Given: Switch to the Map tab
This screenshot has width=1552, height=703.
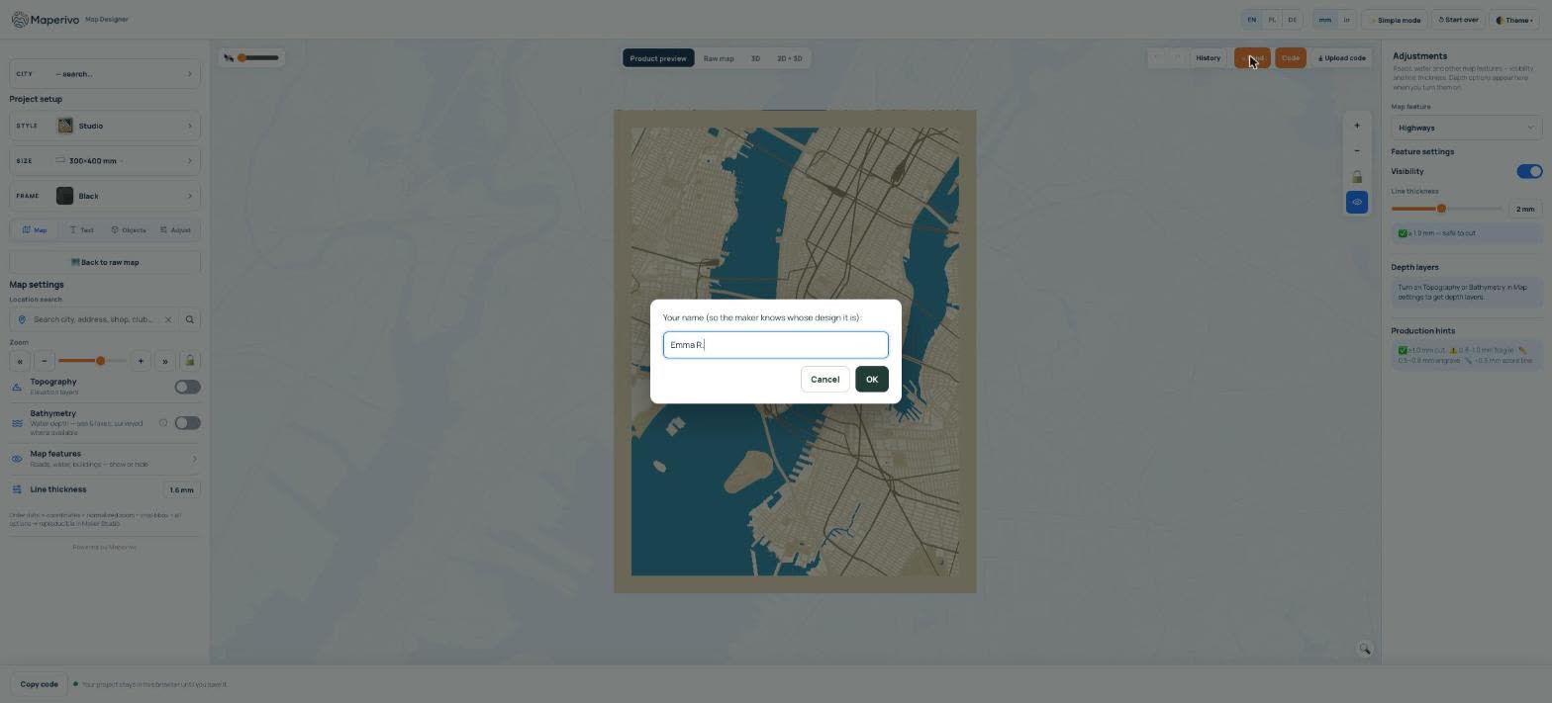Looking at the screenshot, I should (x=35, y=230).
